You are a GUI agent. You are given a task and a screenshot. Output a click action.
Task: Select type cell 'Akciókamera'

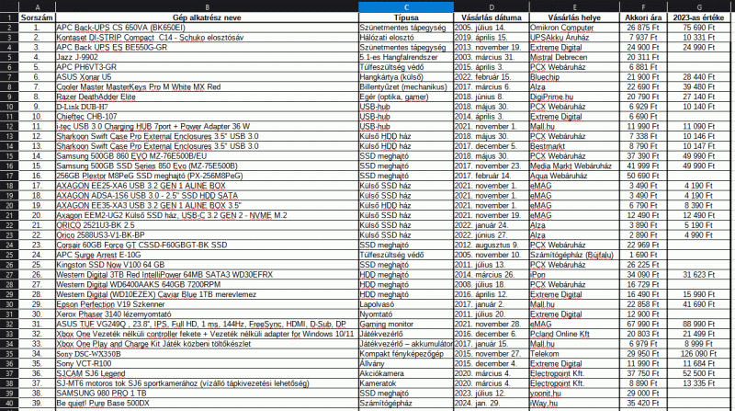point(406,373)
